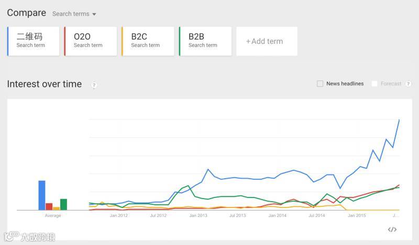Click the blue bar in the Average chart
419x245 pixels.
pos(42,195)
